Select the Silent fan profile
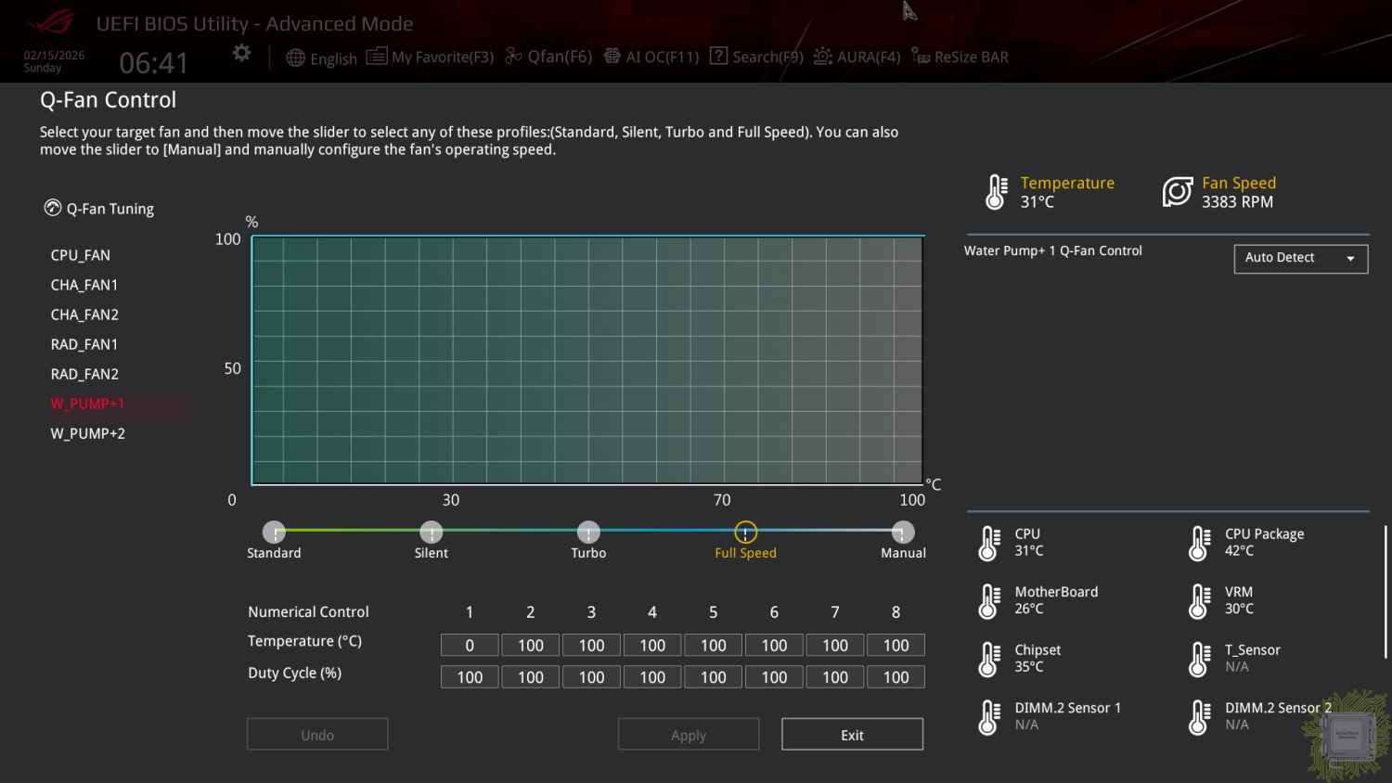Image resolution: width=1392 pixels, height=783 pixels. (431, 533)
